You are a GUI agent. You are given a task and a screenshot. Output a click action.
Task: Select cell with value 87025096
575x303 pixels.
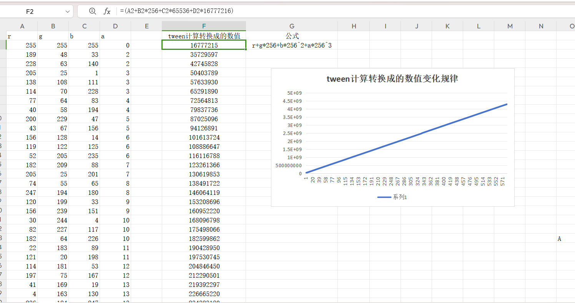(x=204, y=119)
